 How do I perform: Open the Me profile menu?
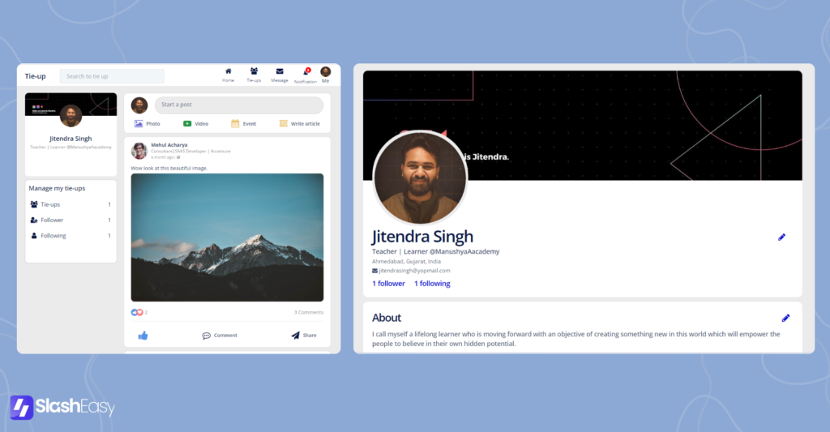click(x=326, y=75)
